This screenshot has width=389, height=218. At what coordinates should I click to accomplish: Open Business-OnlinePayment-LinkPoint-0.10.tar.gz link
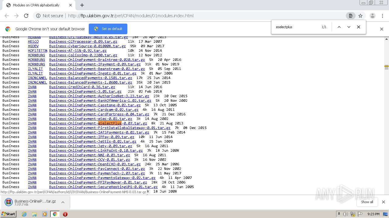(96, 150)
